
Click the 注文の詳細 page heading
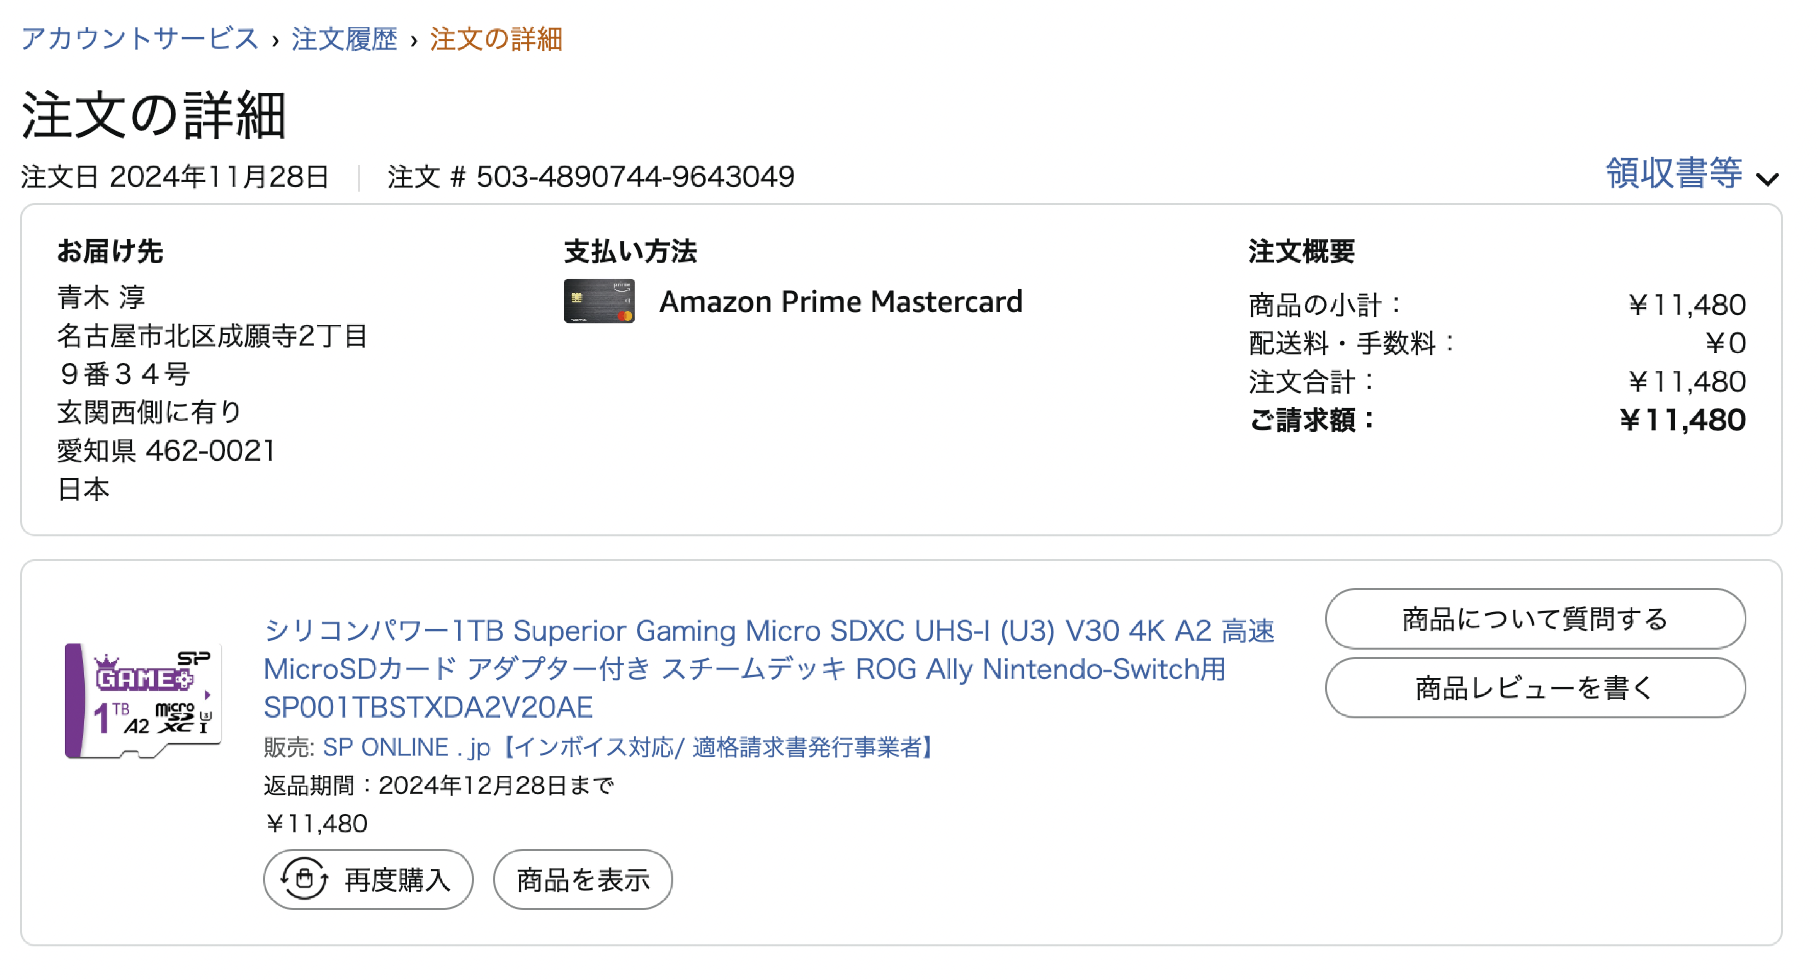coord(154,115)
